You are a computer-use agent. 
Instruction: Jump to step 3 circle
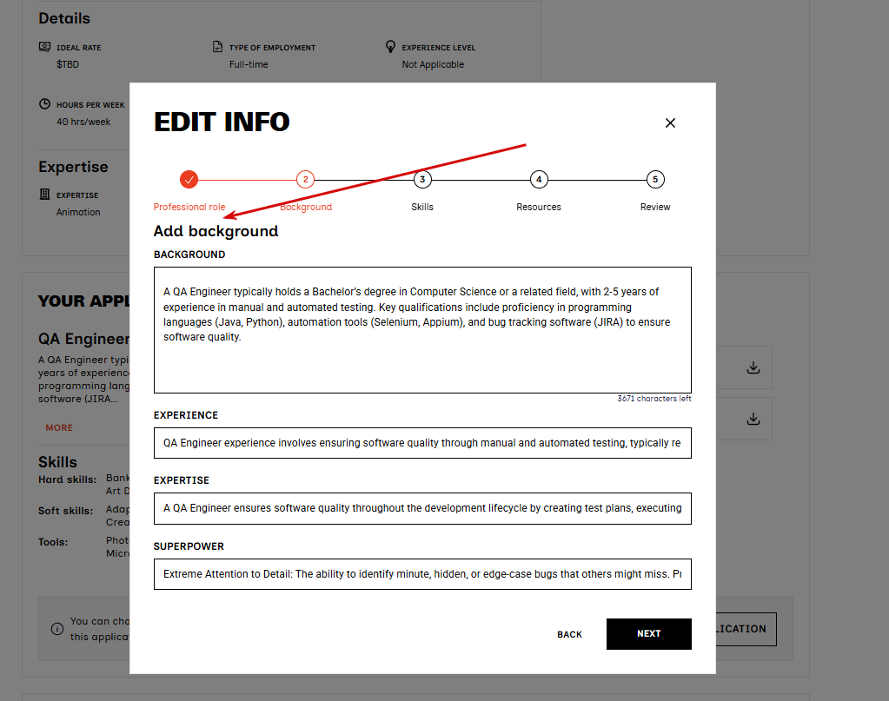[x=422, y=180]
